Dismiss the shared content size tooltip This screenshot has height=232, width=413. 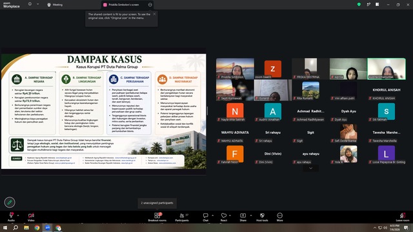154,14
